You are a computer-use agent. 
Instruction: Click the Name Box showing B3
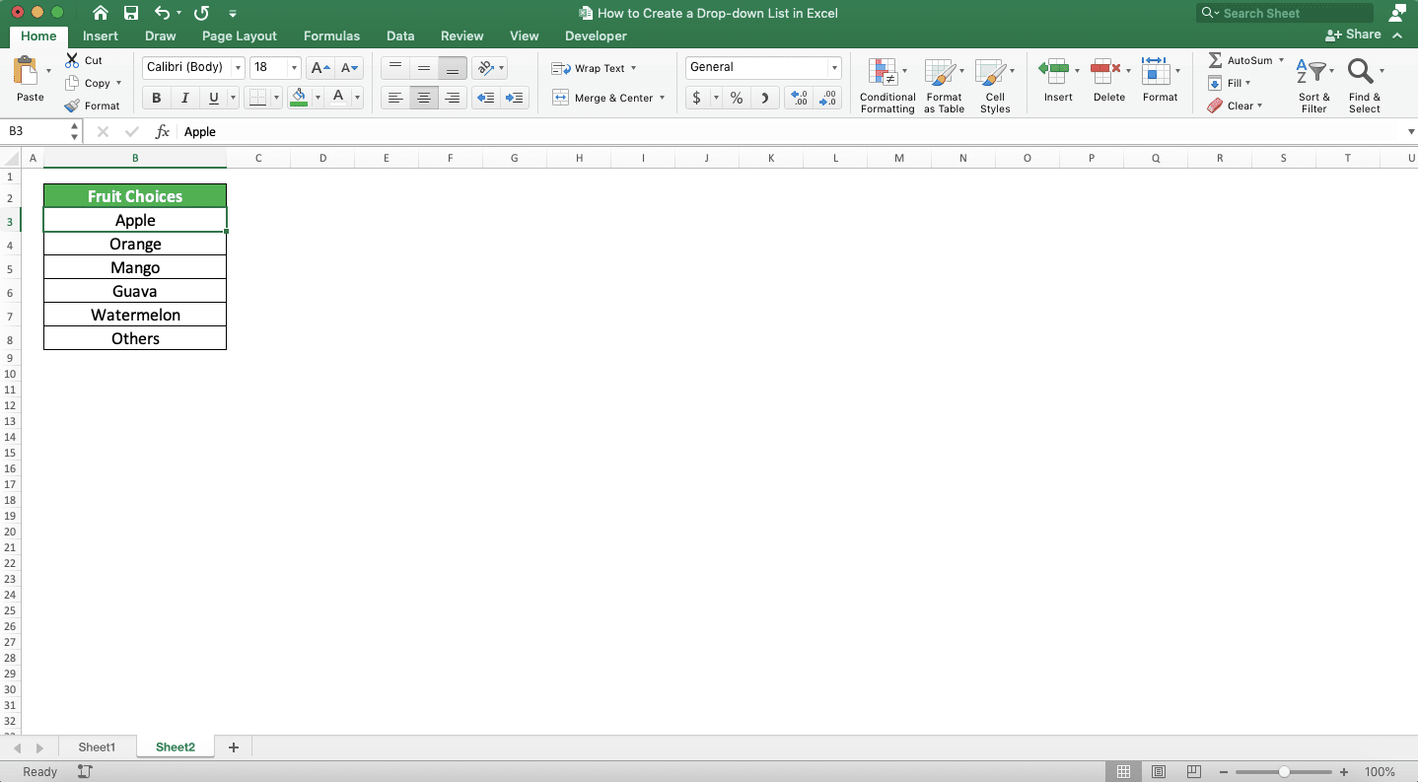tap(35, 131)
